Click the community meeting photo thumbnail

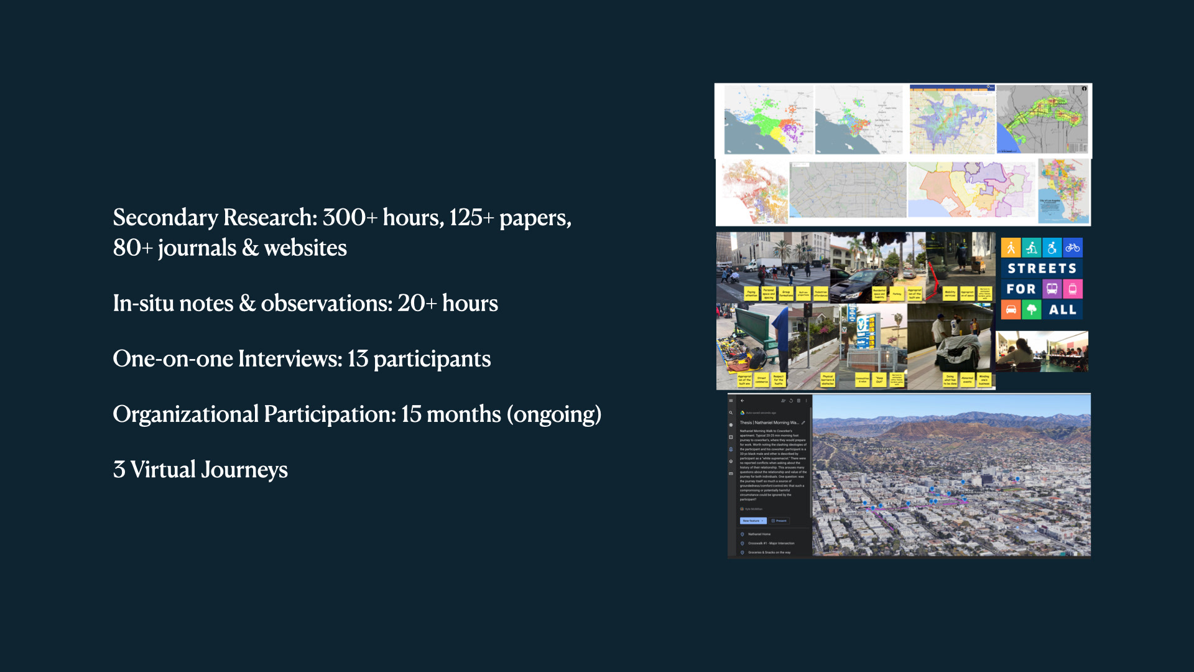(x=1042, y=352)
